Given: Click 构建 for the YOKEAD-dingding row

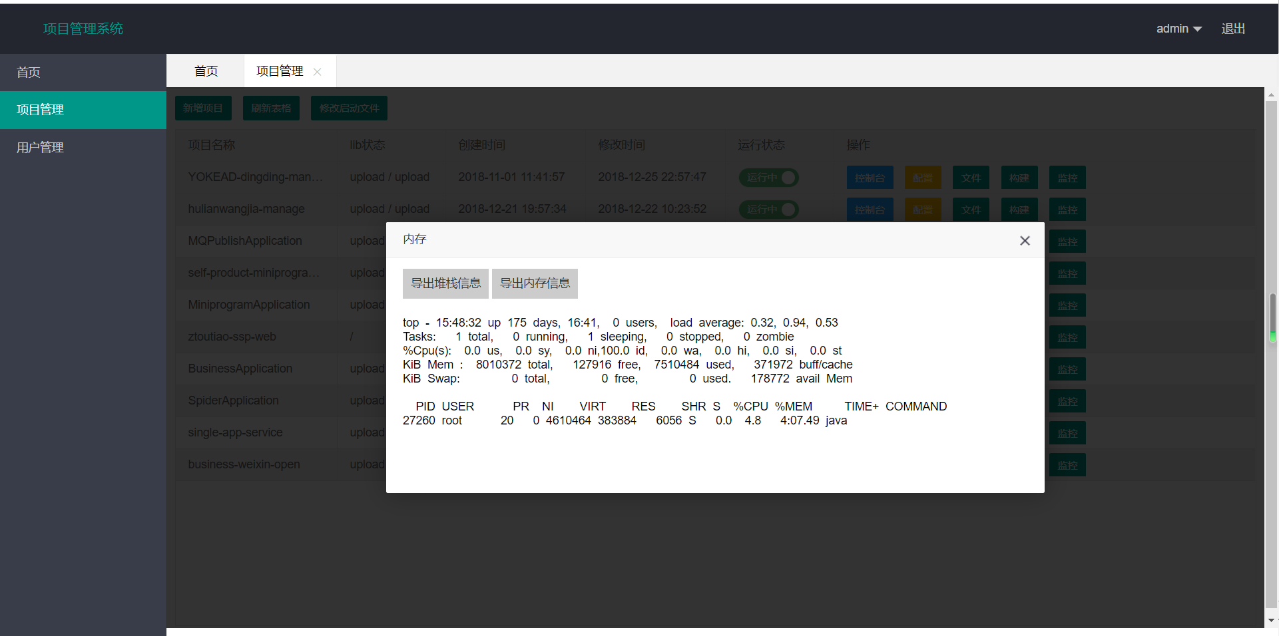Looking at the screenshot, I should pyautogui.click(x=1019, y=178).
